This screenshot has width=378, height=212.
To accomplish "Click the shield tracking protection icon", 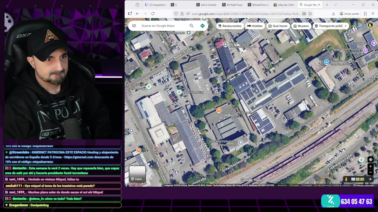I will click(176, 14).
